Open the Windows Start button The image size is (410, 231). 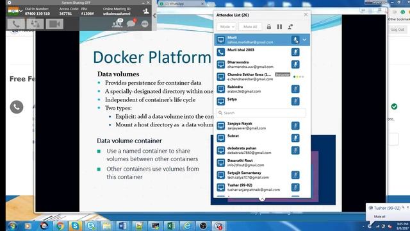12,226
